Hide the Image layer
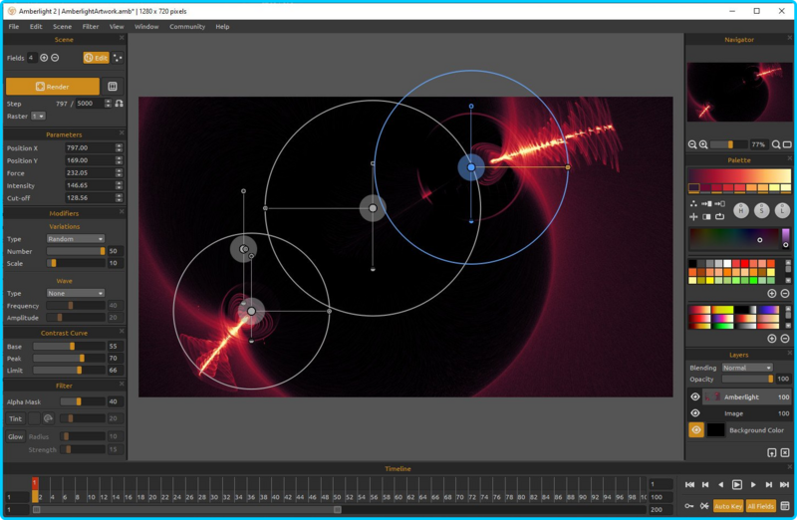Screen dimensions: 797x520 [695, 413]
